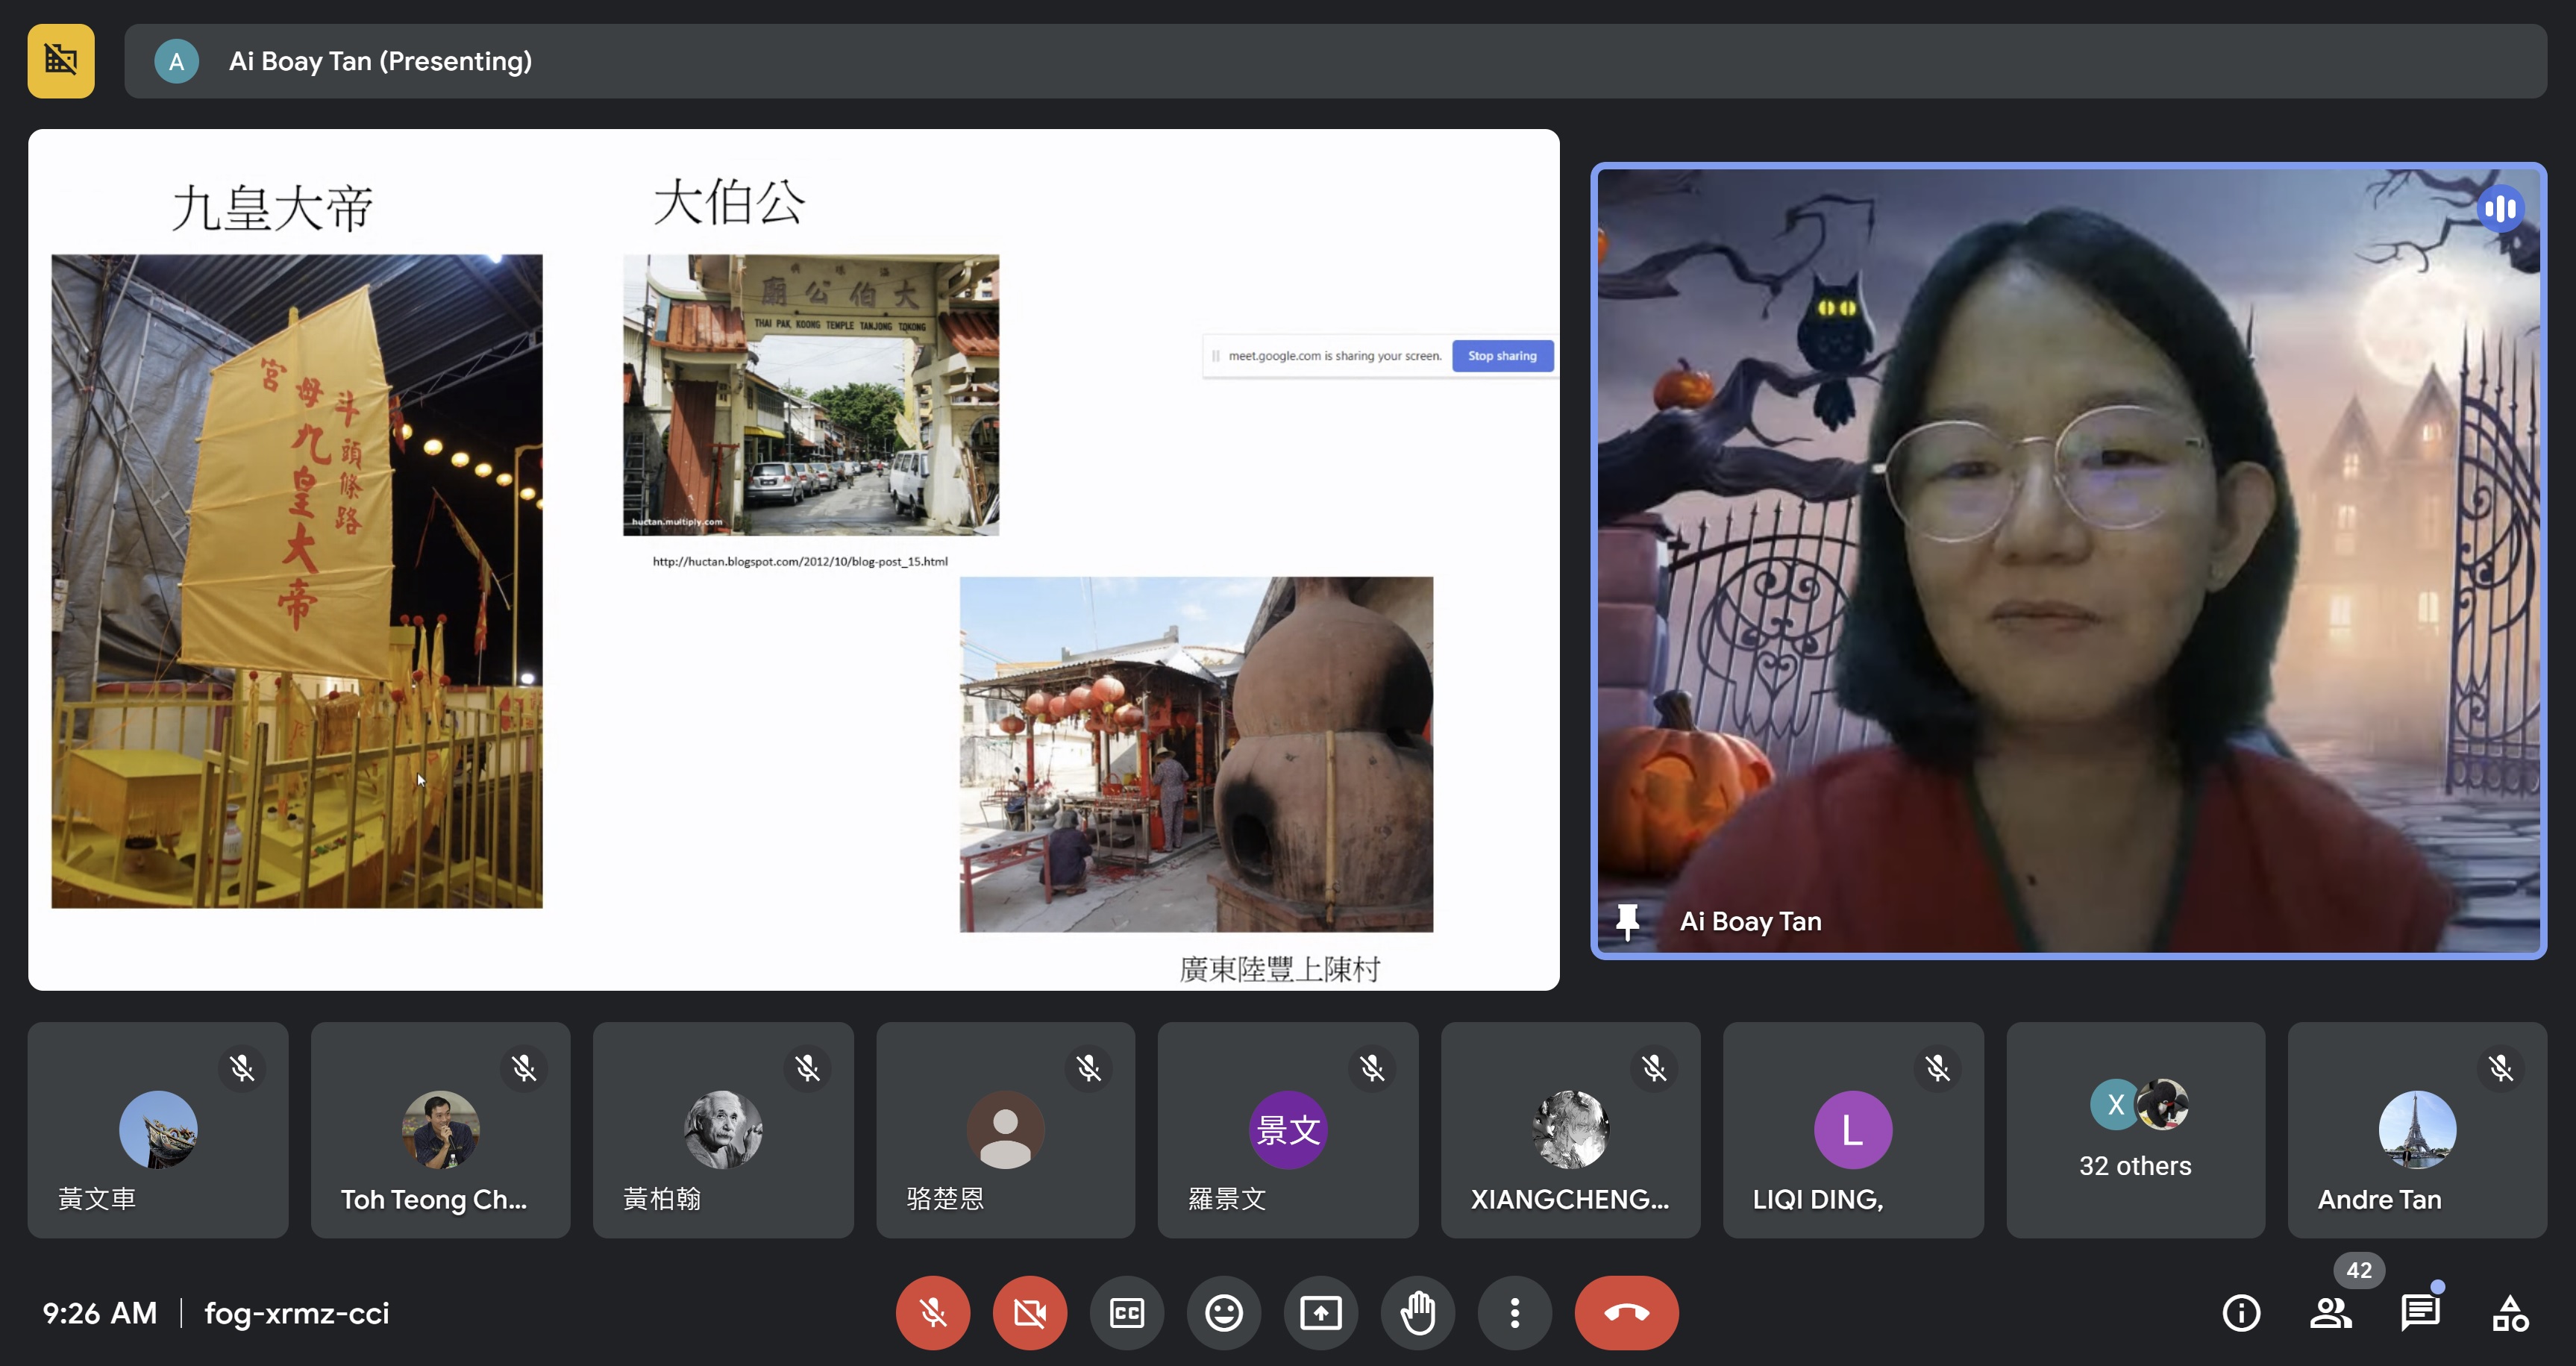Open the chat with everyone panel
This screenshot has height=1366, width=2576.
(x=2420, y=1313)
